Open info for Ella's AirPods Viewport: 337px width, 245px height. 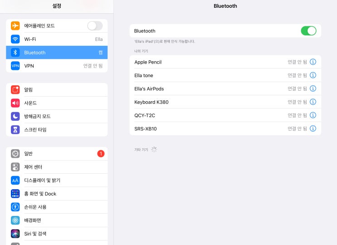[x=313, y=88]
